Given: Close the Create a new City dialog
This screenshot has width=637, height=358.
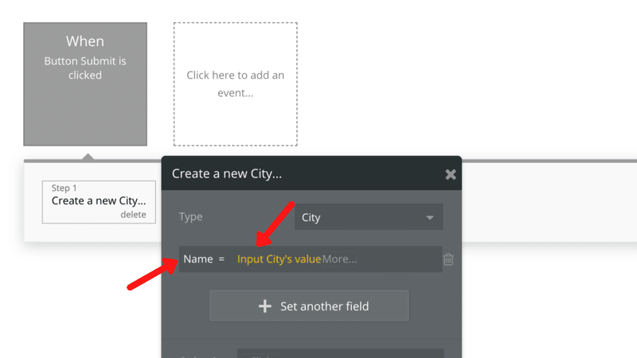Looking at the screenshot, I should click(x=450, y=174).
